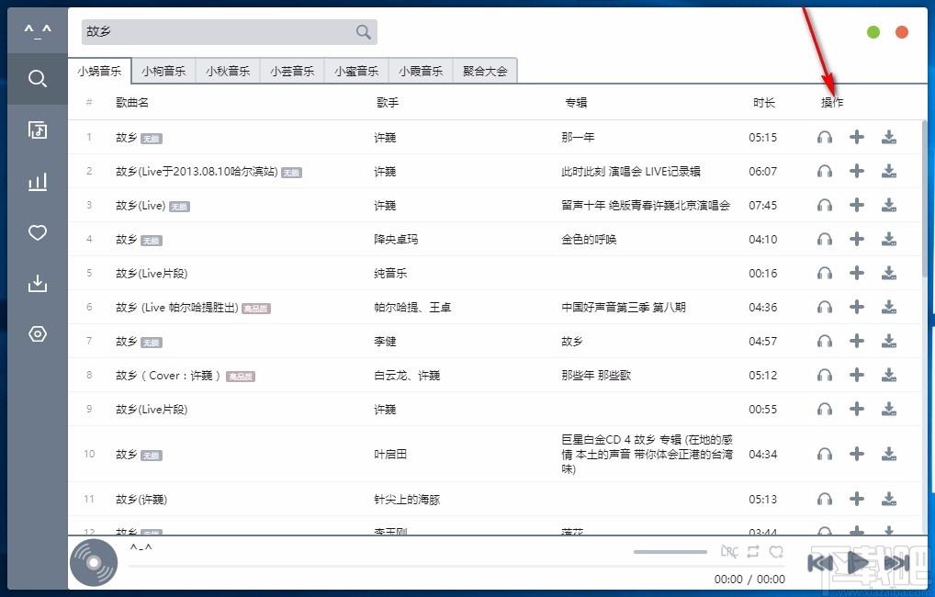Click the 歌手 column header
The image size is (935, 597).
(x=388, y=103)
